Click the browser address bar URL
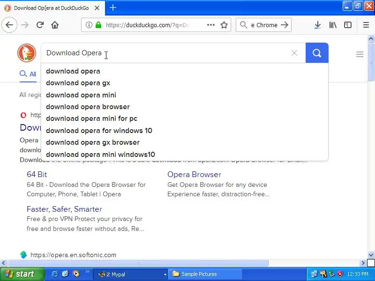This screenshot has width=375, height=281. click(148, 25)
